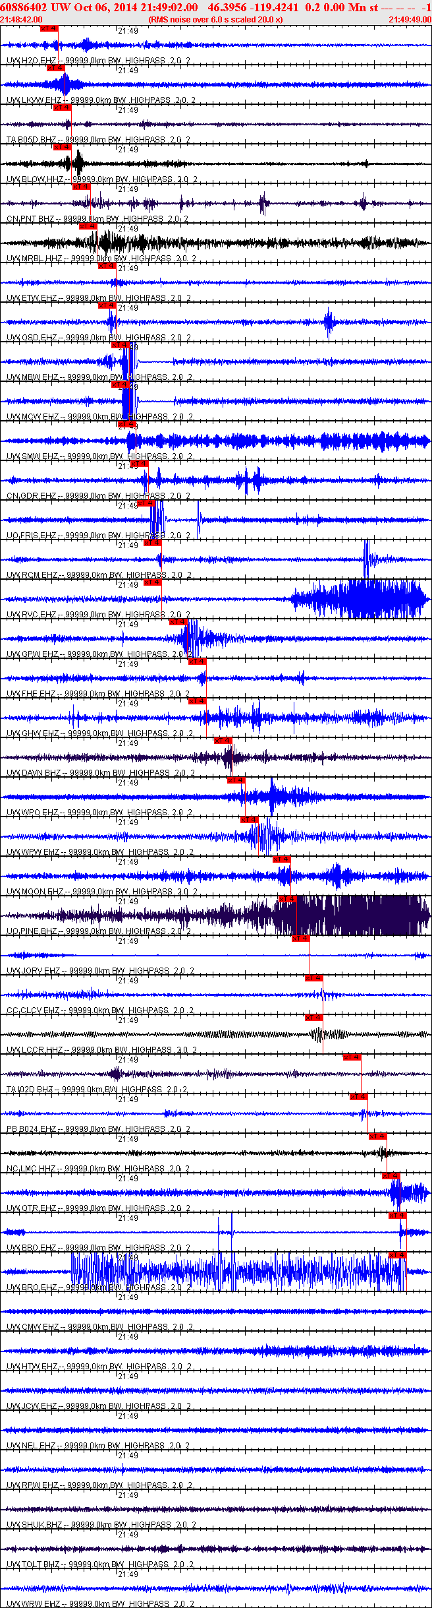Select the UW.RVC.EHZ station label

pos(99,615)
